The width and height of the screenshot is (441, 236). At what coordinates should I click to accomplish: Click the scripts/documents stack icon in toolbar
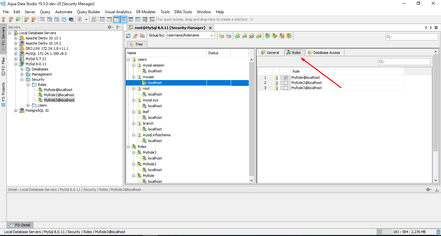[x=94, y=19]
